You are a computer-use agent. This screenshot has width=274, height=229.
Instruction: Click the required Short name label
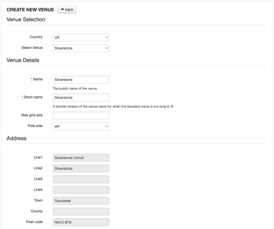pyautogui.click(x=32, y=97)
